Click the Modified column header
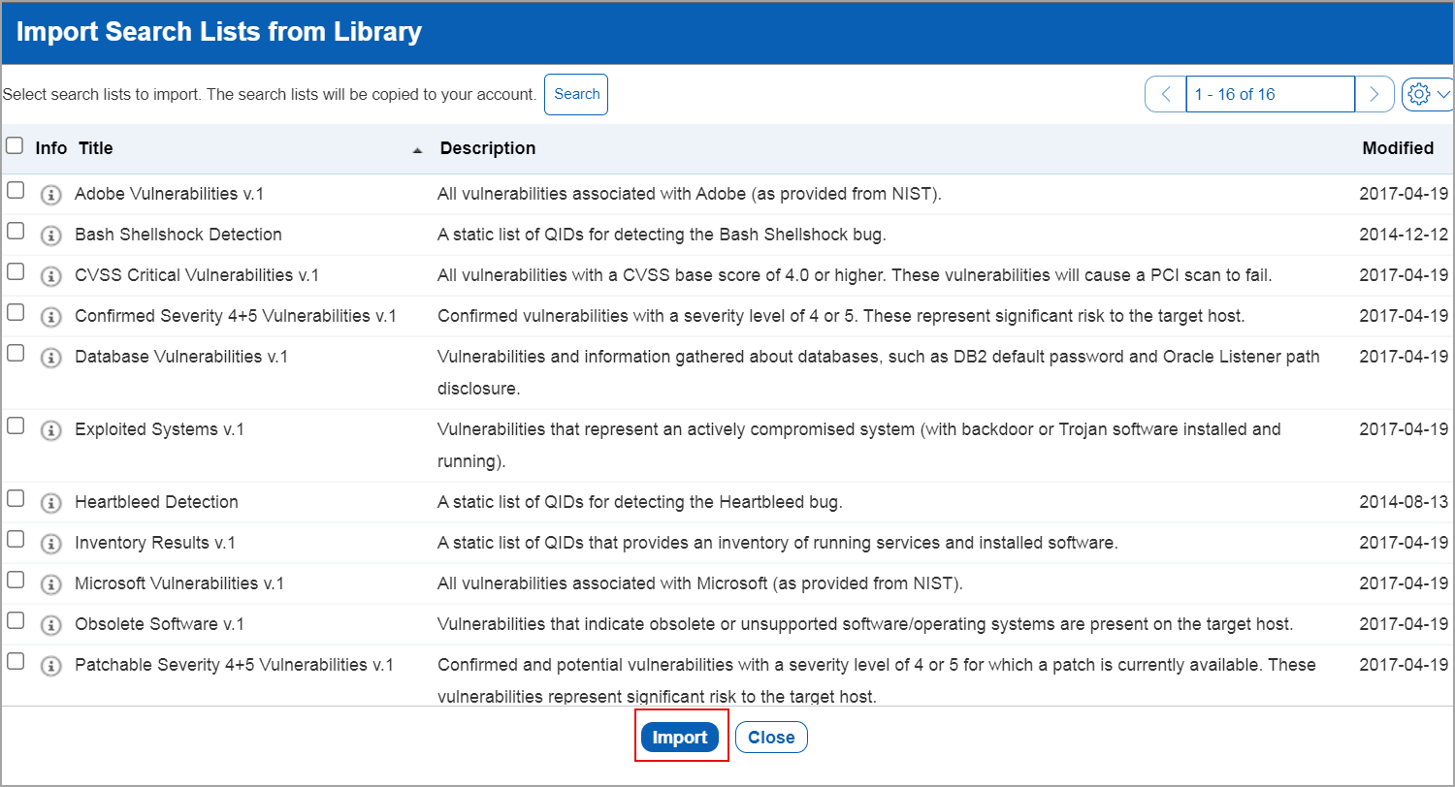The width and height of the screenshot is (1455, 787). click(1397, 148)
